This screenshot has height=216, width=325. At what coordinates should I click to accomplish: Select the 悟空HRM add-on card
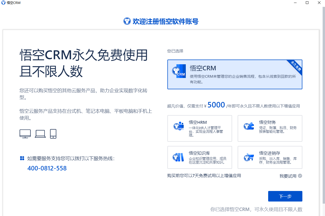click(x=200, y=128)
